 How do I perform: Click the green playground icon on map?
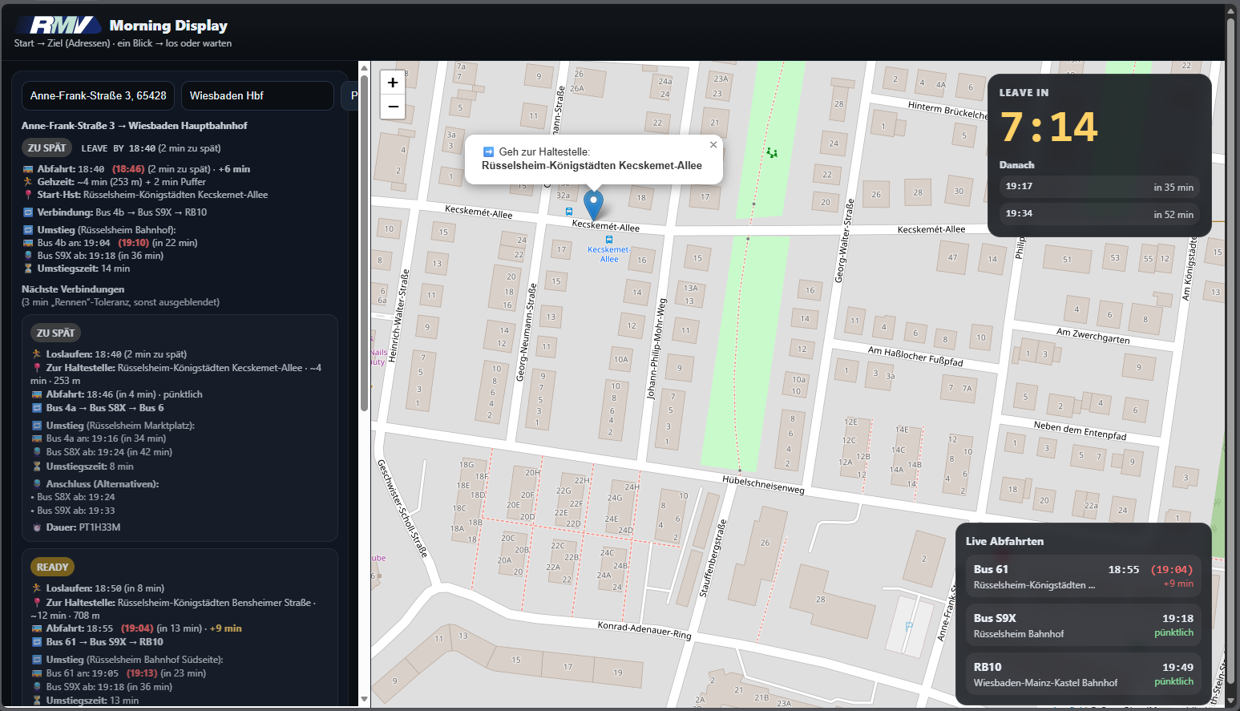771,152
